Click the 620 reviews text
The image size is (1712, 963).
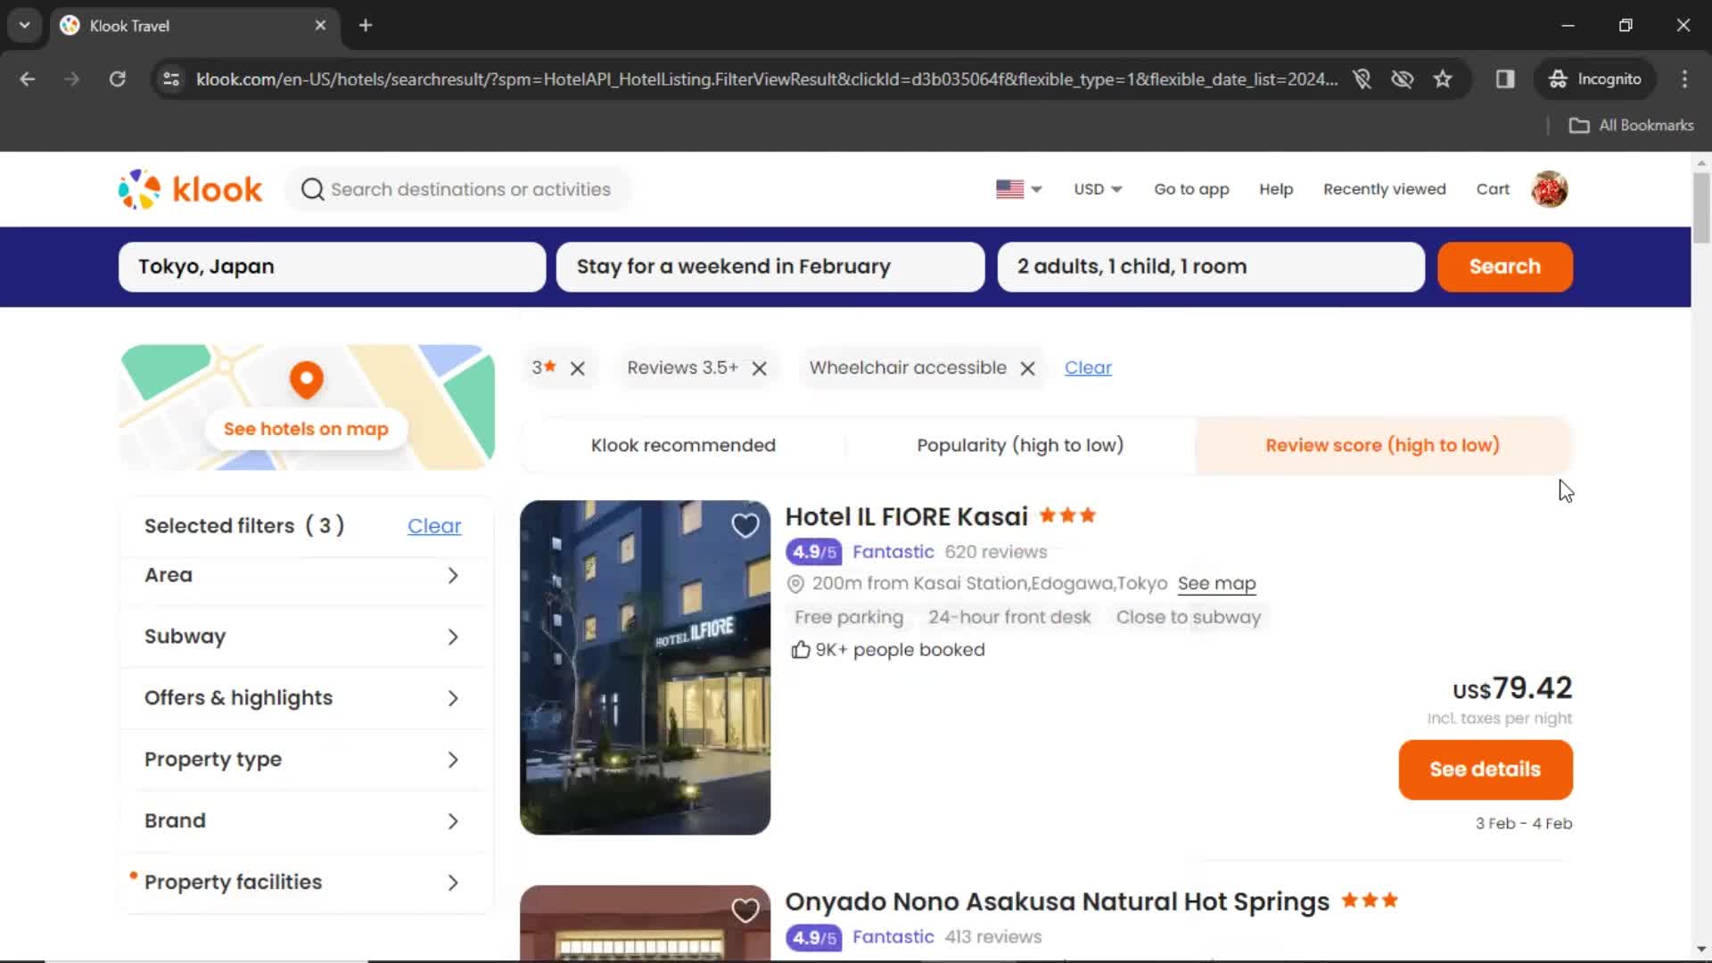(996, 552)
